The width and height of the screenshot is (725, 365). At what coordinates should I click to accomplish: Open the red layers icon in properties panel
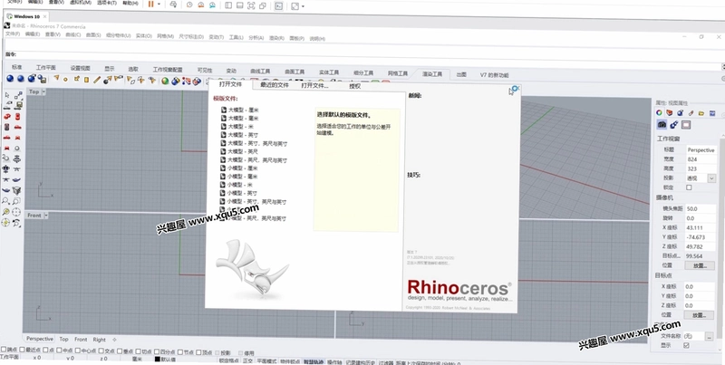(669, 112)
